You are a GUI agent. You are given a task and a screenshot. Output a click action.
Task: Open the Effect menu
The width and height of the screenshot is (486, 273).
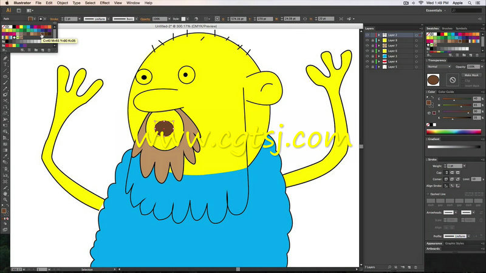[x=104, y=3]
